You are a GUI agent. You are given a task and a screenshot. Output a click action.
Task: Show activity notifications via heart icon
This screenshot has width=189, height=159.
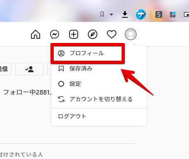point(112,34)
